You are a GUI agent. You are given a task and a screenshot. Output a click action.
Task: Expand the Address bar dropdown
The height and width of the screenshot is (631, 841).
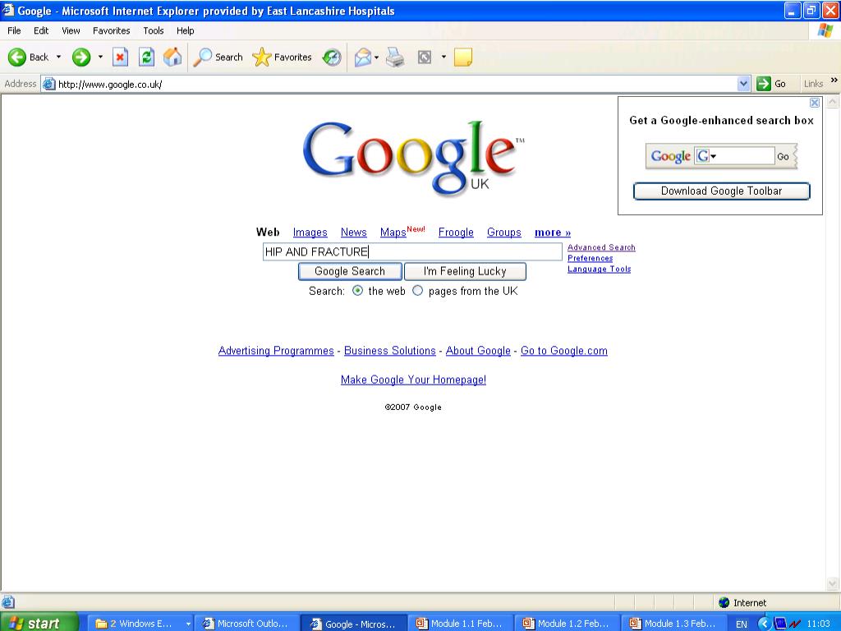[743, 84]
